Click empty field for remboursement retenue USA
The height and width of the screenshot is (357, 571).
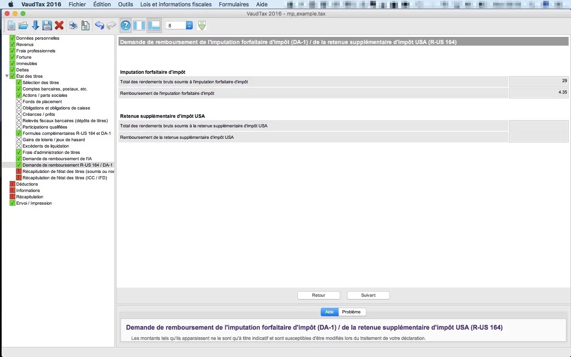[539, 137]
